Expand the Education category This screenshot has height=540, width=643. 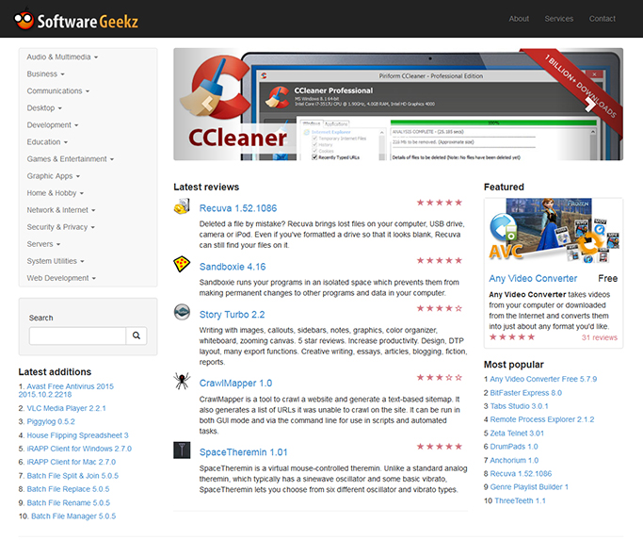[x=47, y=142]
